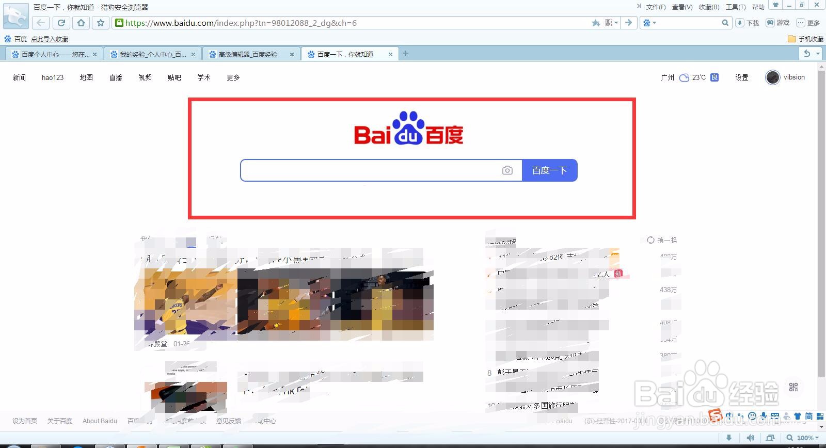Go to browser home page icon
This screenshot has width=826, height=448.
(81, 23)
